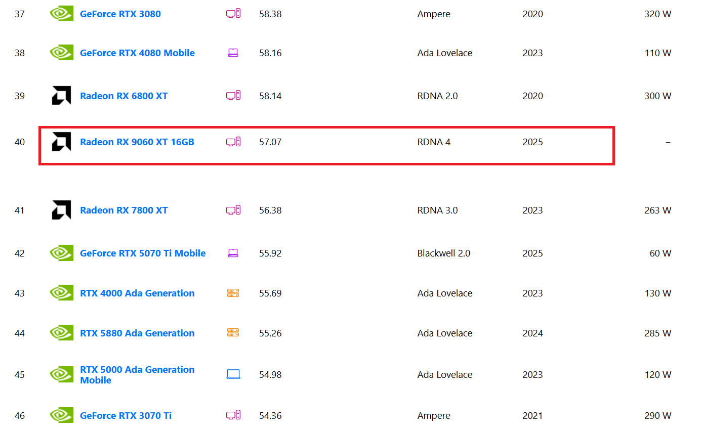Click the score 55.92
The height and width of the screenshot is (430, 701).
[270, 253]
